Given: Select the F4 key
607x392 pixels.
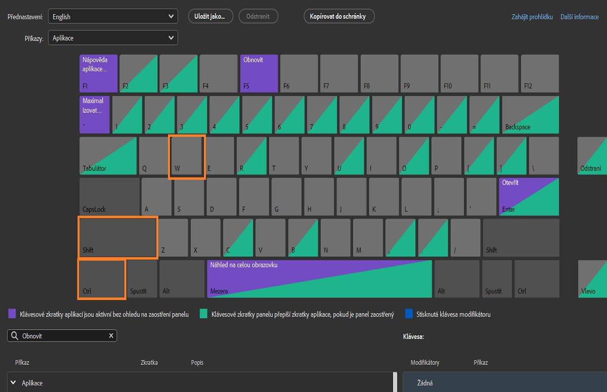Looking at the screenshot, I should click(x=219, y=73).
